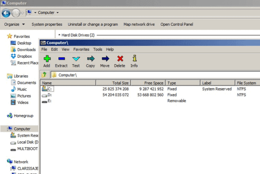Click Map network drive
This screenshot has width=260, height=174.
[139, 24]
